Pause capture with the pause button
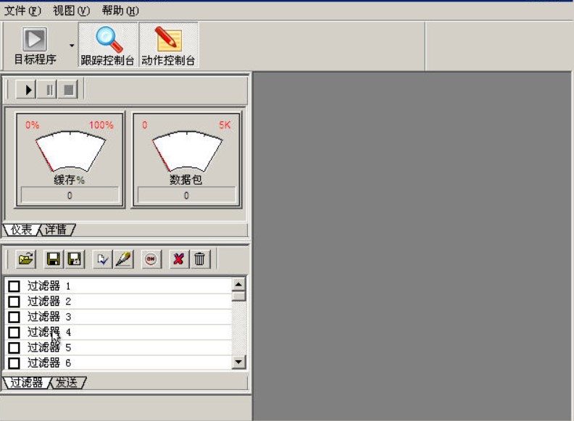Screen dimensions: 574x421 [47, 90]
